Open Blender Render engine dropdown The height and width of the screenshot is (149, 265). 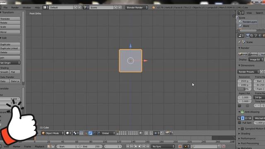click(x=137, y=7)
